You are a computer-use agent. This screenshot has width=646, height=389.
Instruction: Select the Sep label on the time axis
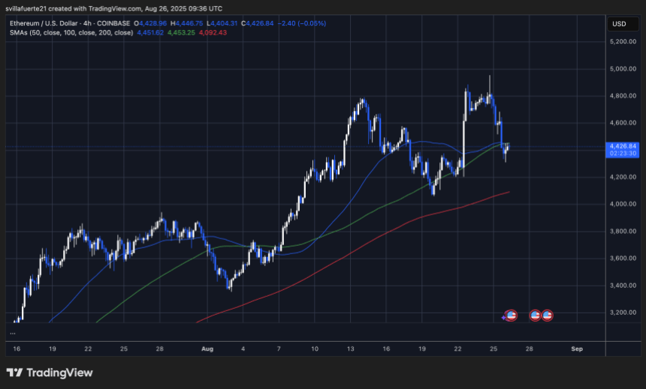(576, 349)
